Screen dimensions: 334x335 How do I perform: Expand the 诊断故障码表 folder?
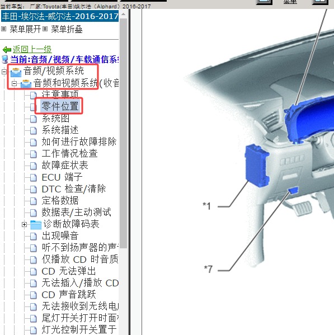[x=25, y=224]
